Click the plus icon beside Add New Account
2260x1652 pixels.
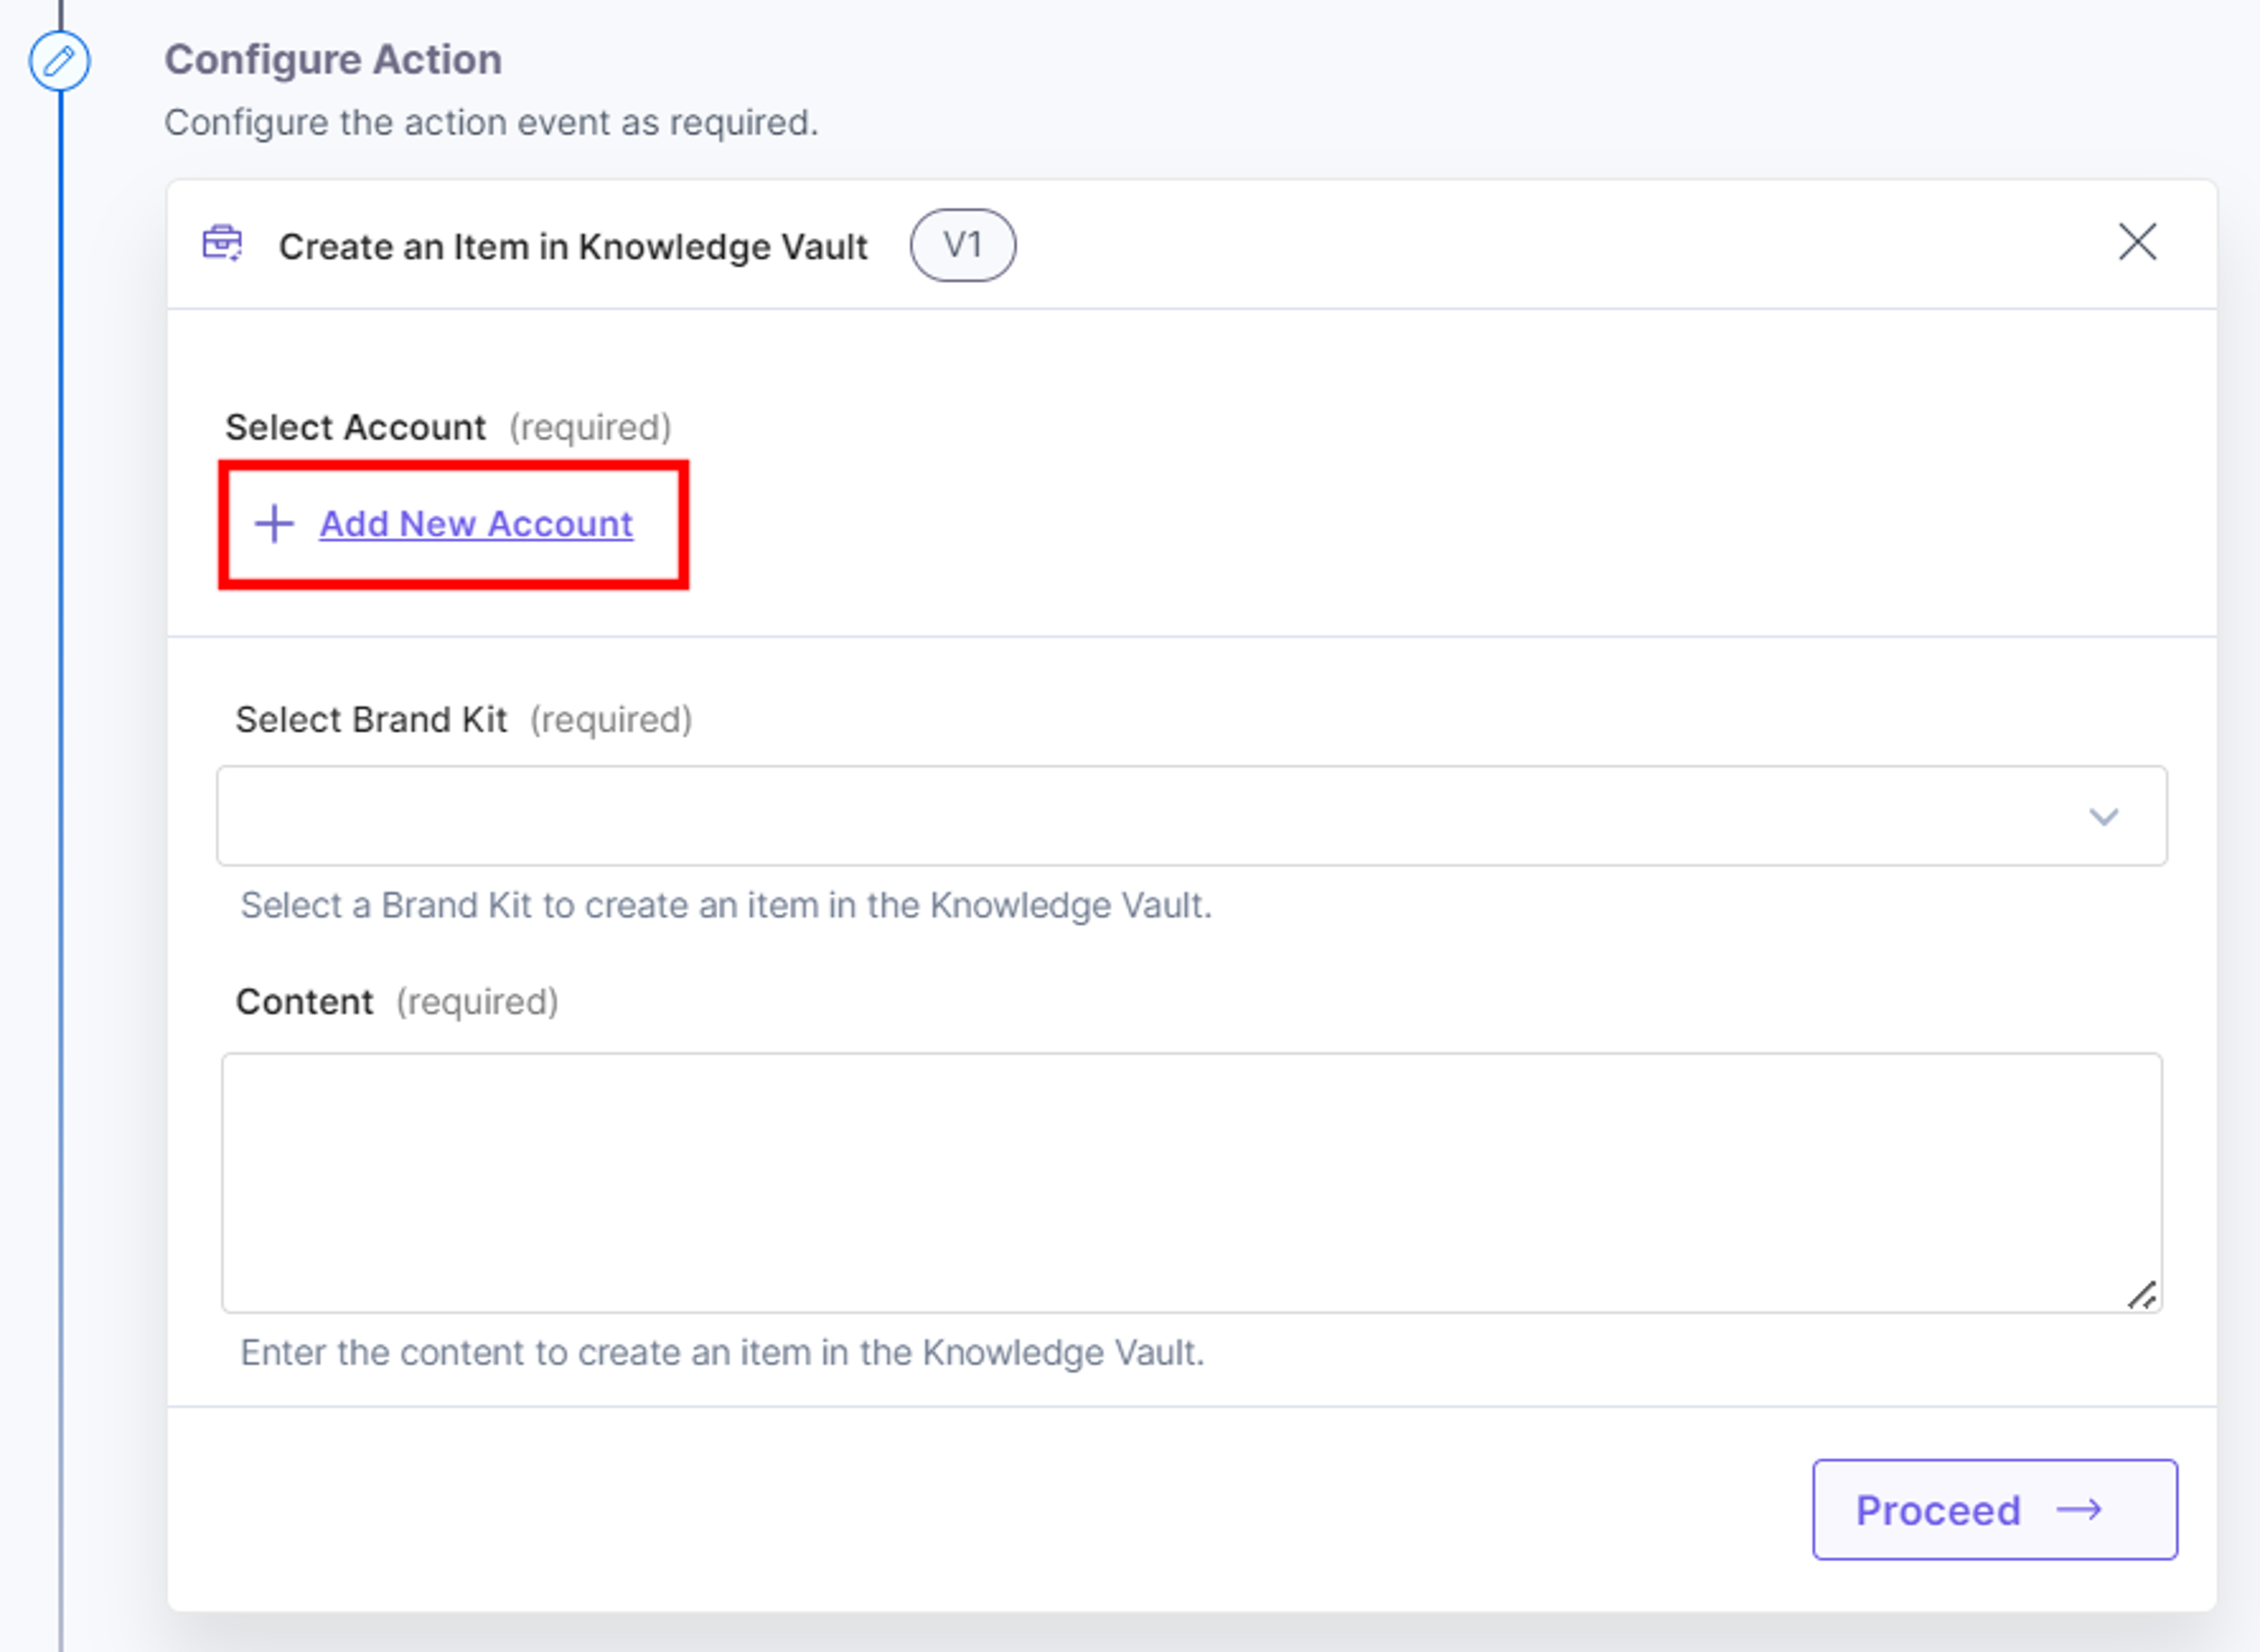coord(274,524)
